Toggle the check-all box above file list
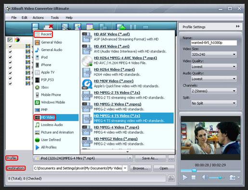The width and height of the screenshot is (248, 190). (10, 39)
